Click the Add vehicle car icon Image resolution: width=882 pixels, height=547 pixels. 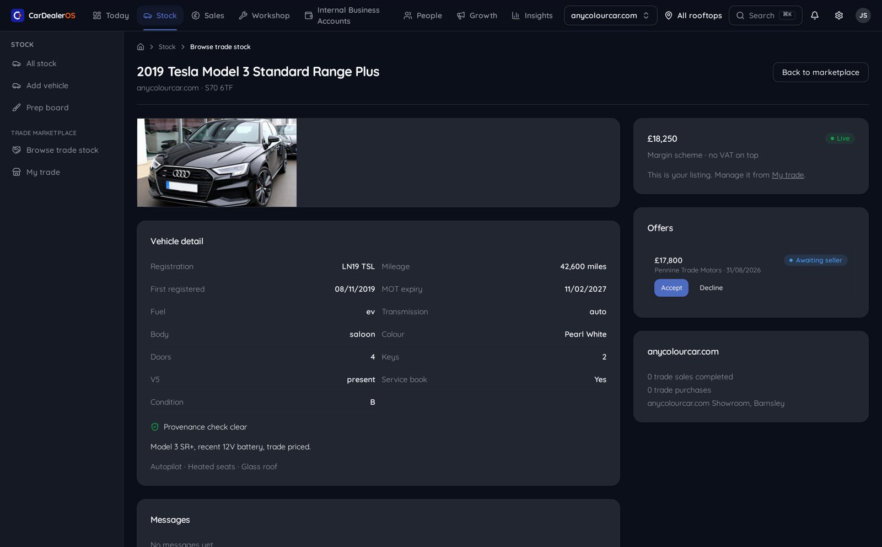(17, 85)
